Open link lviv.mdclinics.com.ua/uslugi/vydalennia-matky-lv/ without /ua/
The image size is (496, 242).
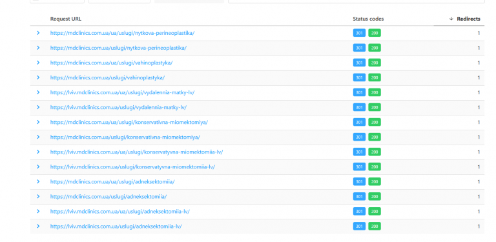tap(118, 107)
